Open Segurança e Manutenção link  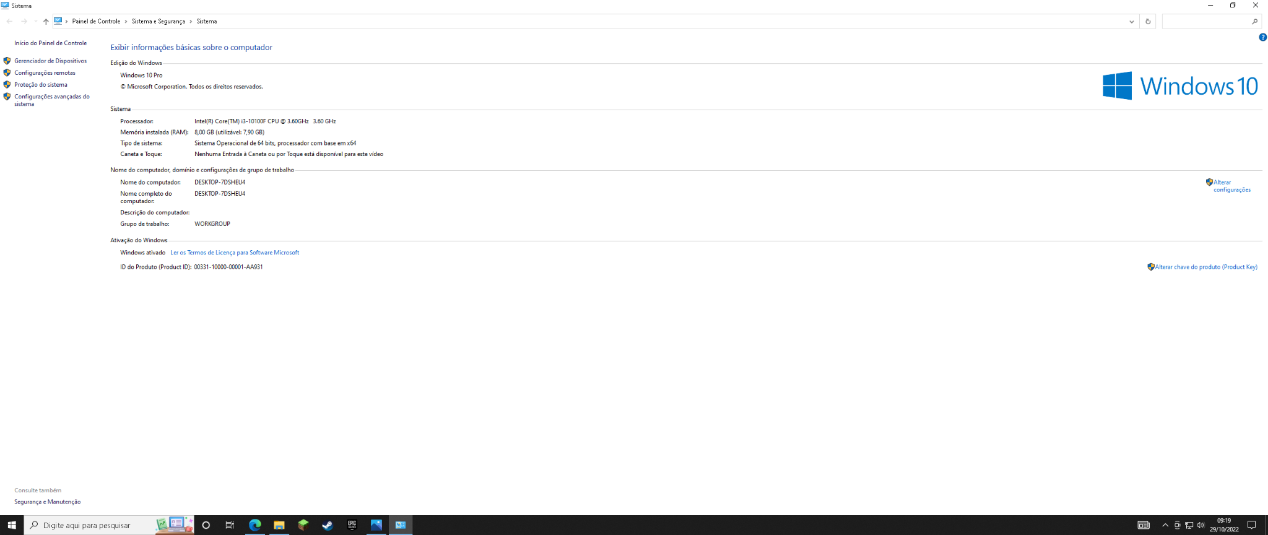48,502
